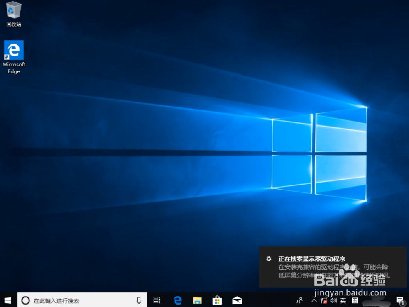Open Microsoft Edge from the taskbar
This screenshot has height=307, width=409.
click(x=177, y=300)
